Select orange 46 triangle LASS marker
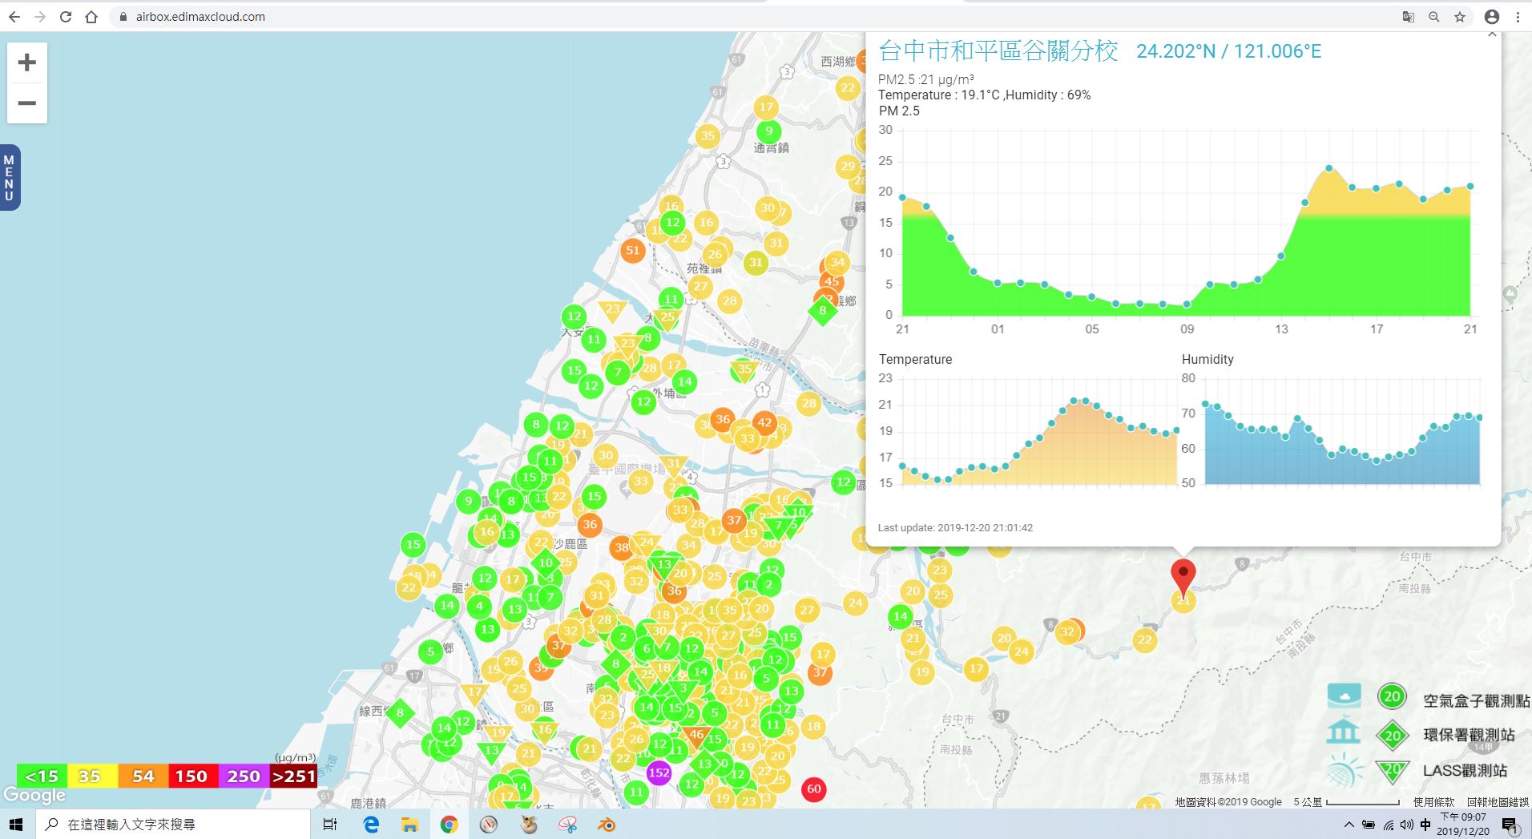The height and width of the screenshot is (839, 1532). pyautogui.click(x=696, y=734)
